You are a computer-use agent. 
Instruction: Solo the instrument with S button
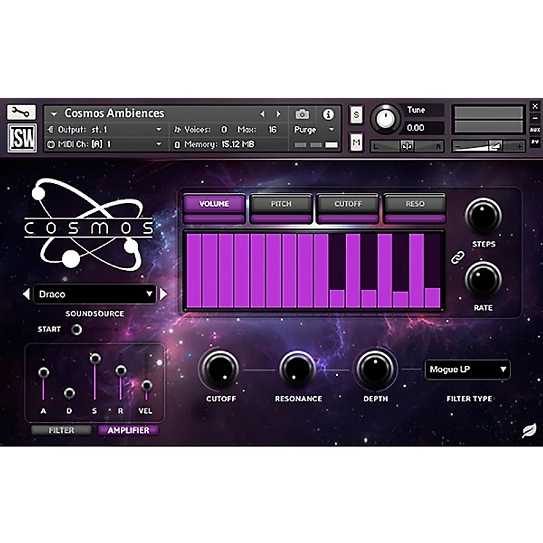click(356, 115)
